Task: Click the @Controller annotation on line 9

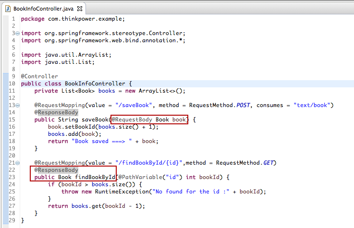Action: [39, 76]
